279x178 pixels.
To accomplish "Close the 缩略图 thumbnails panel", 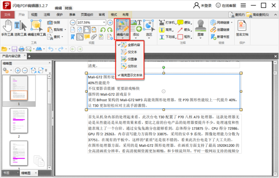I will pyautogui.click(x=49, y=63).
